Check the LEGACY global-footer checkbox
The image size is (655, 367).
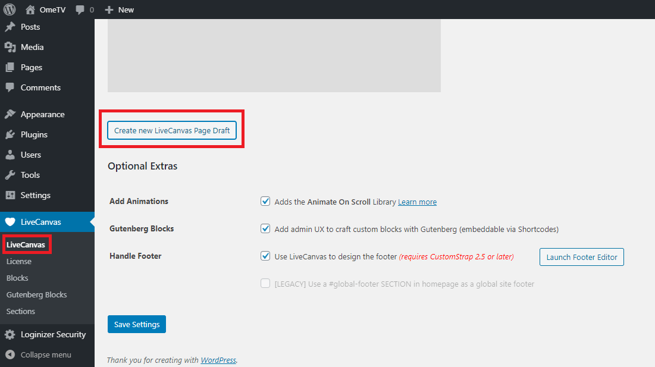265,284
